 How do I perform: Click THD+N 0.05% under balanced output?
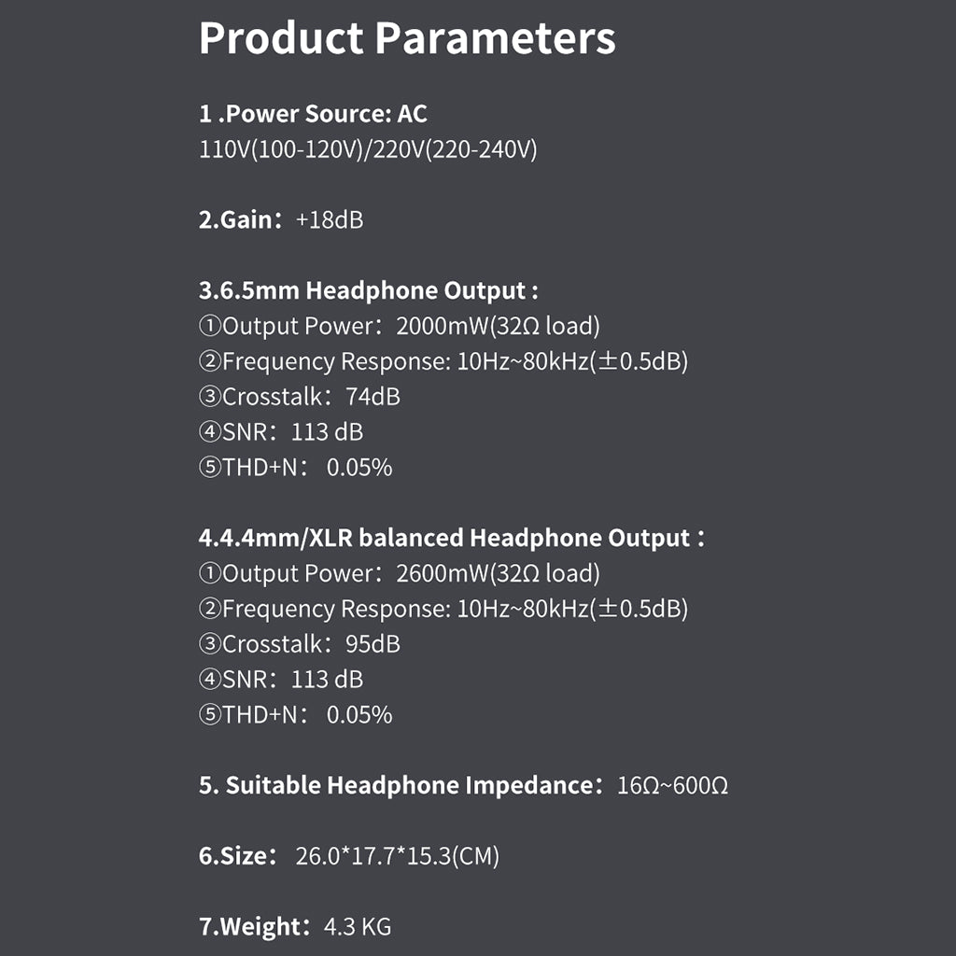click(295, 715)
